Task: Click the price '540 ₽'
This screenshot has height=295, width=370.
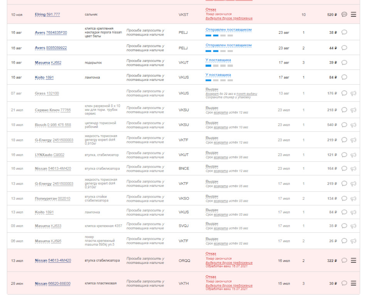Action: [332, 125]
